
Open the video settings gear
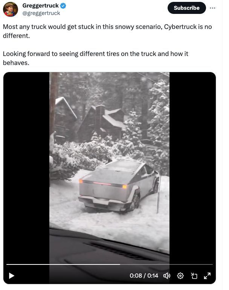[180, 276]
